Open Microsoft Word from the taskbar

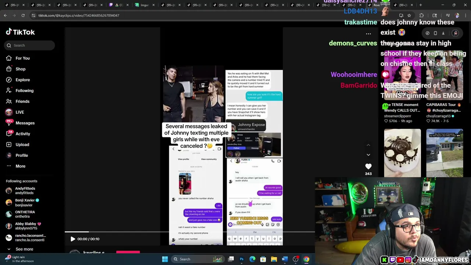[x=284, y=259]
